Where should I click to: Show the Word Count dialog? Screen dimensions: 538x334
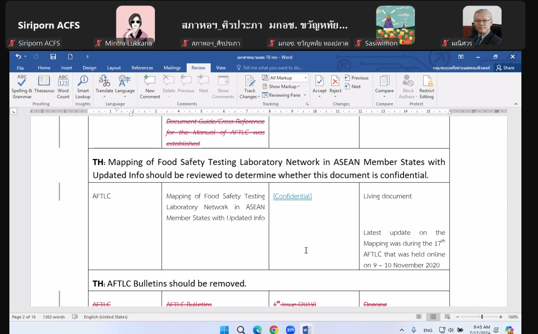63,86
